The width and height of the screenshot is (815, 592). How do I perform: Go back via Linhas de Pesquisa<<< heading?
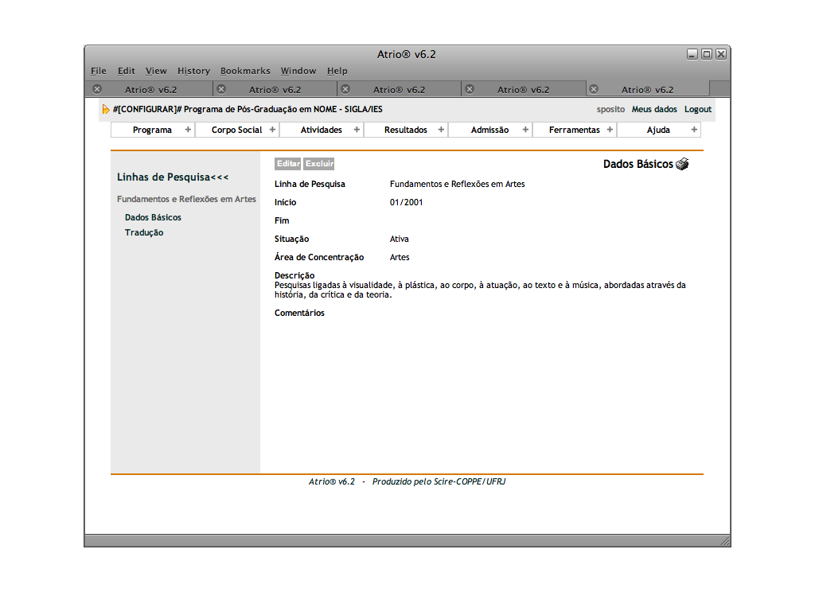173,177
